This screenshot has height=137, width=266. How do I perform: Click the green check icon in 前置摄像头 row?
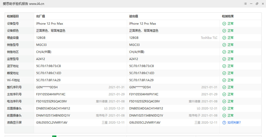[224, 115]
